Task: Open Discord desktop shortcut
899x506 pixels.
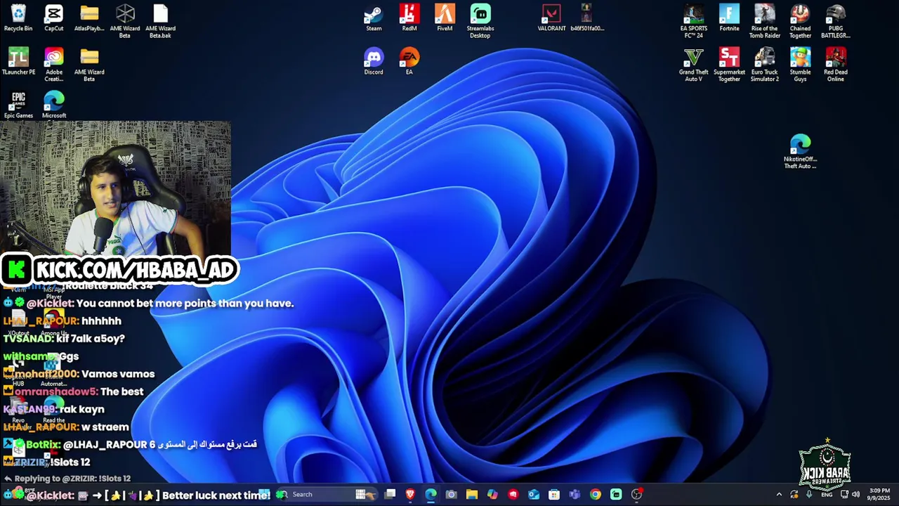Action: (374, 61)
